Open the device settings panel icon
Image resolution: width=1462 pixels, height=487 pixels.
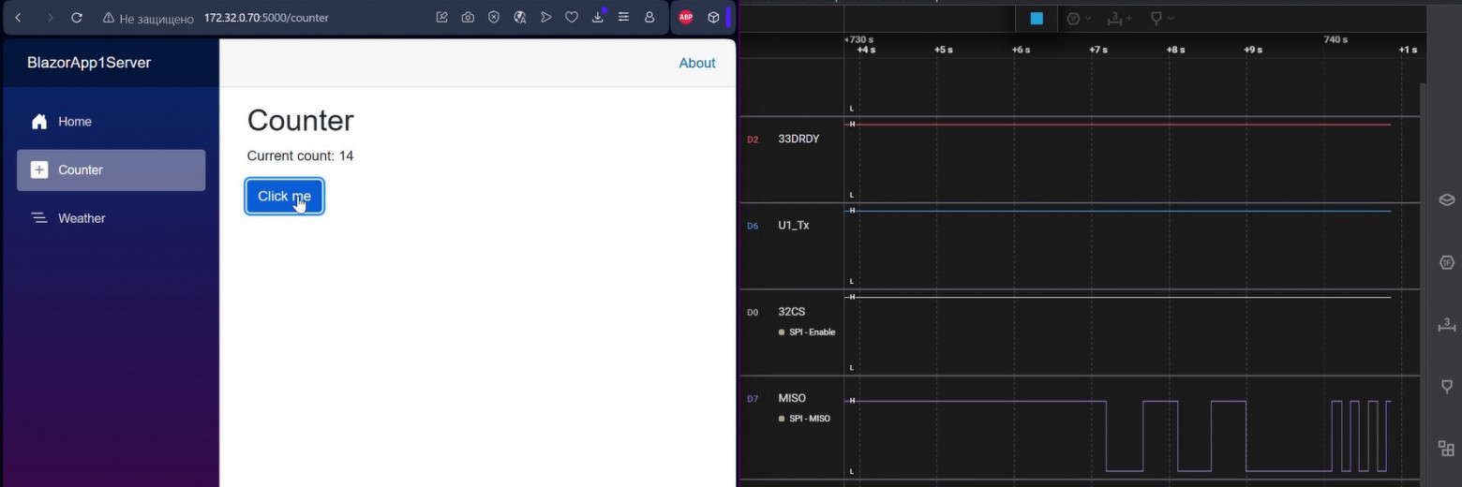(1446, 199)
